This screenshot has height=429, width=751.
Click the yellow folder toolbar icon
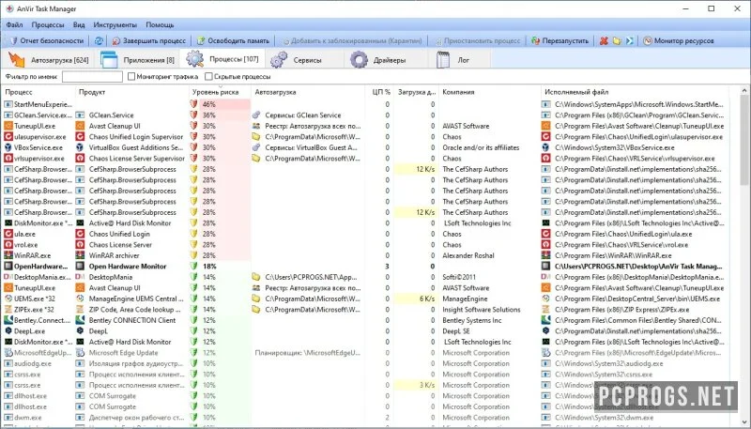pyautogui.click(x=617, y=41)
